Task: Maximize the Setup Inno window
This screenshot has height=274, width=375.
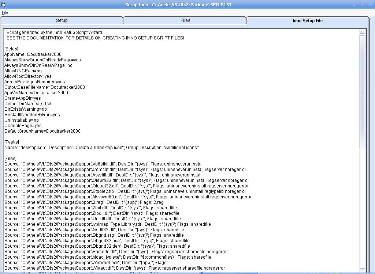Action: click(x=363, y=5)
